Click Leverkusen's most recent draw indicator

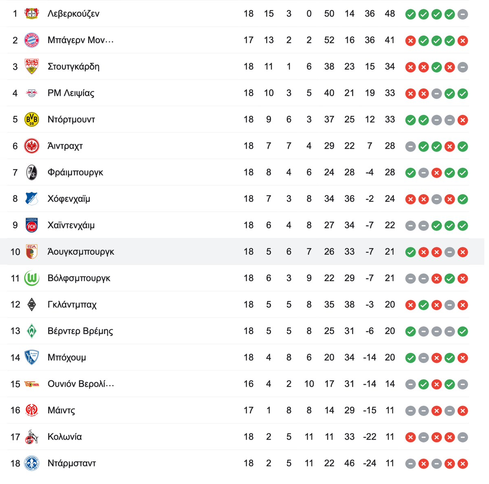click(463, 14)
